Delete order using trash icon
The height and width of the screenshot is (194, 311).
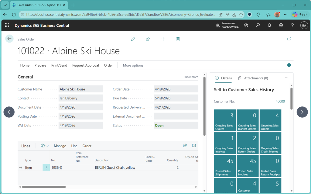tap(178, 39)
